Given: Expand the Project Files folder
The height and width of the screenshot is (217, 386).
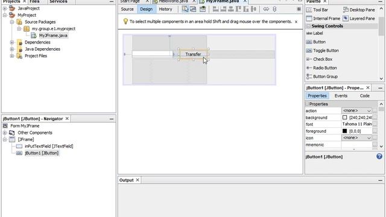Looking at the screenshot, I should pos(12,56).
